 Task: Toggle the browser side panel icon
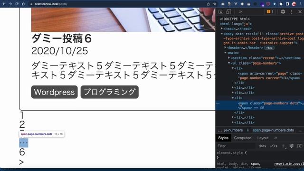tap(287, 4)
